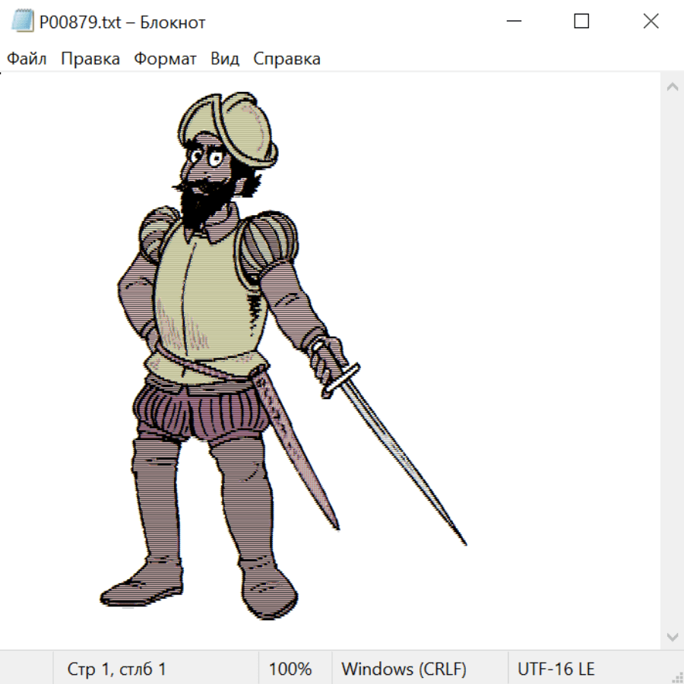Open the Вид menu
684x684 pixels.
(x=225, y=59)
